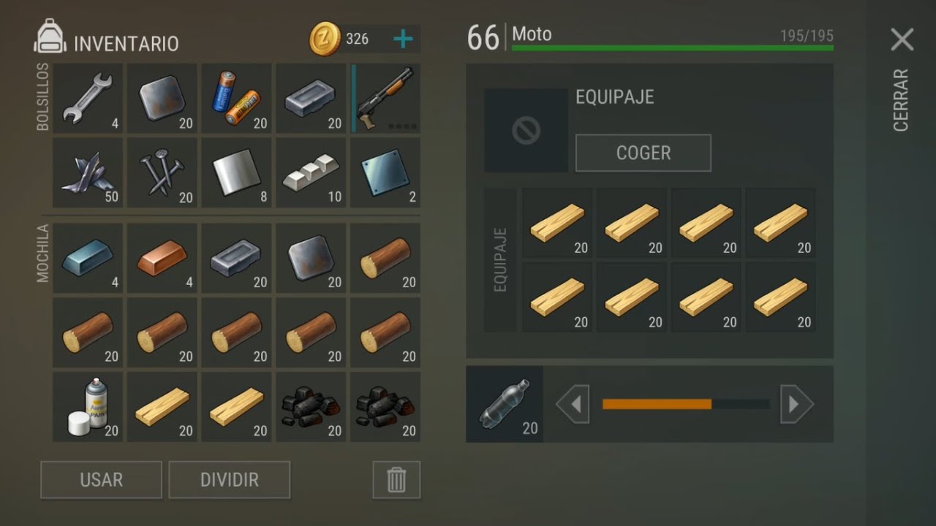Select the scrap metal stack of 50
The width and height of the screenshot is (936, 526).
tap(88, 172)
